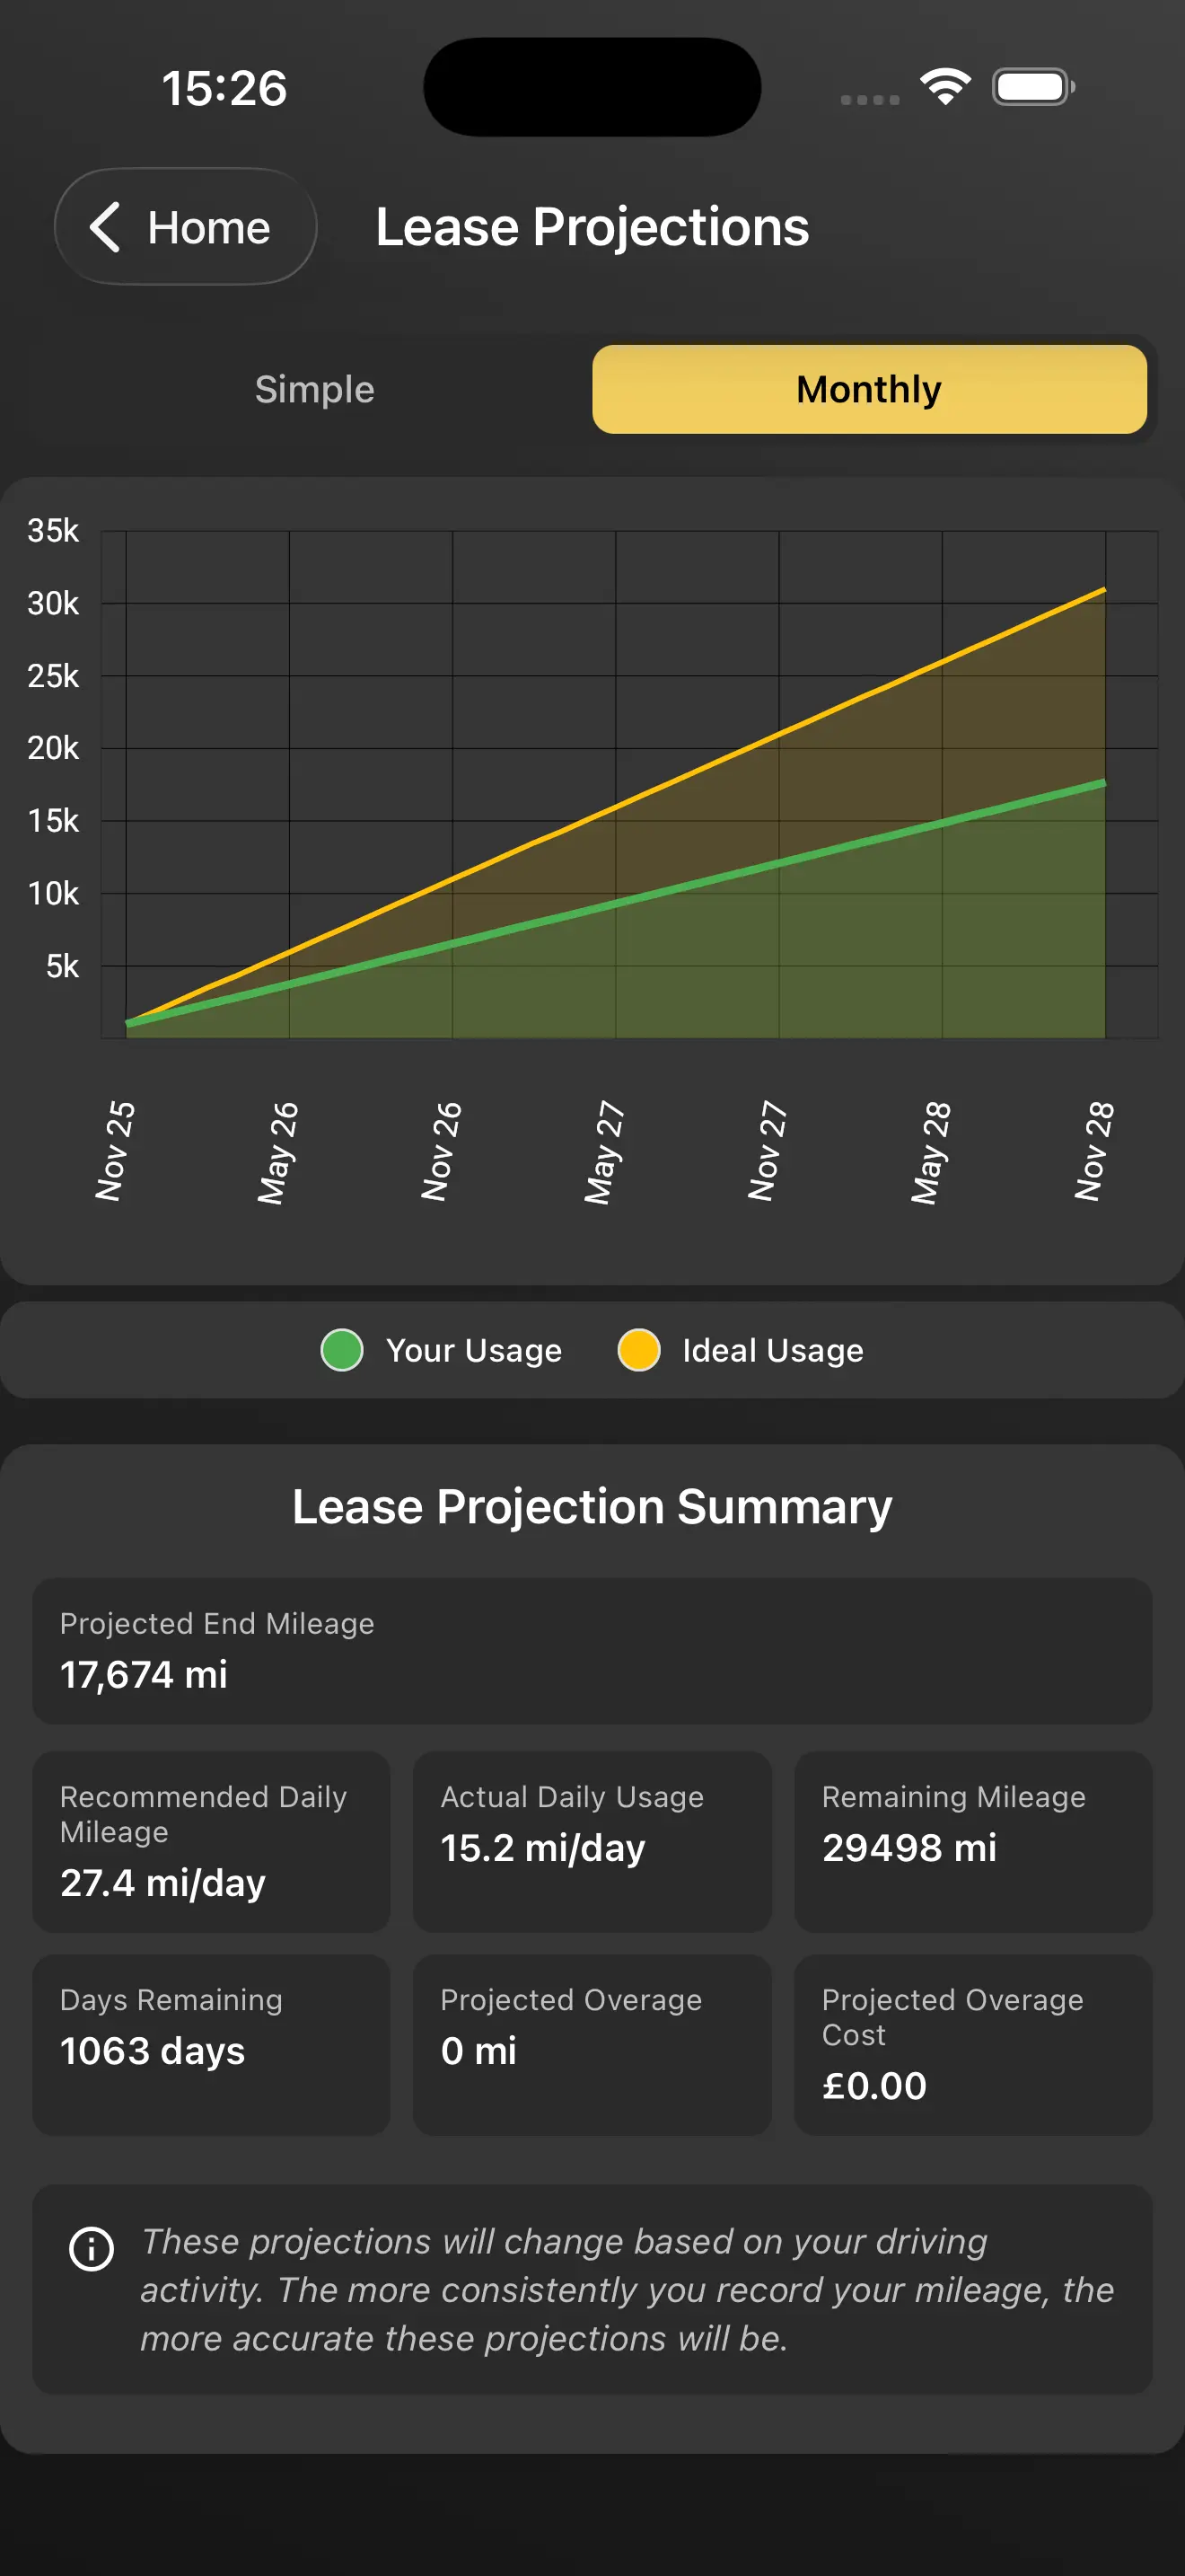
Task: Tap the Projected Overage mileage card
Action: click(592, 2044)
